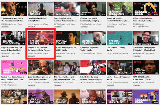
Task: Open Behind the Scenes FATHERHOOD video title
Action: tap(118, 20)
